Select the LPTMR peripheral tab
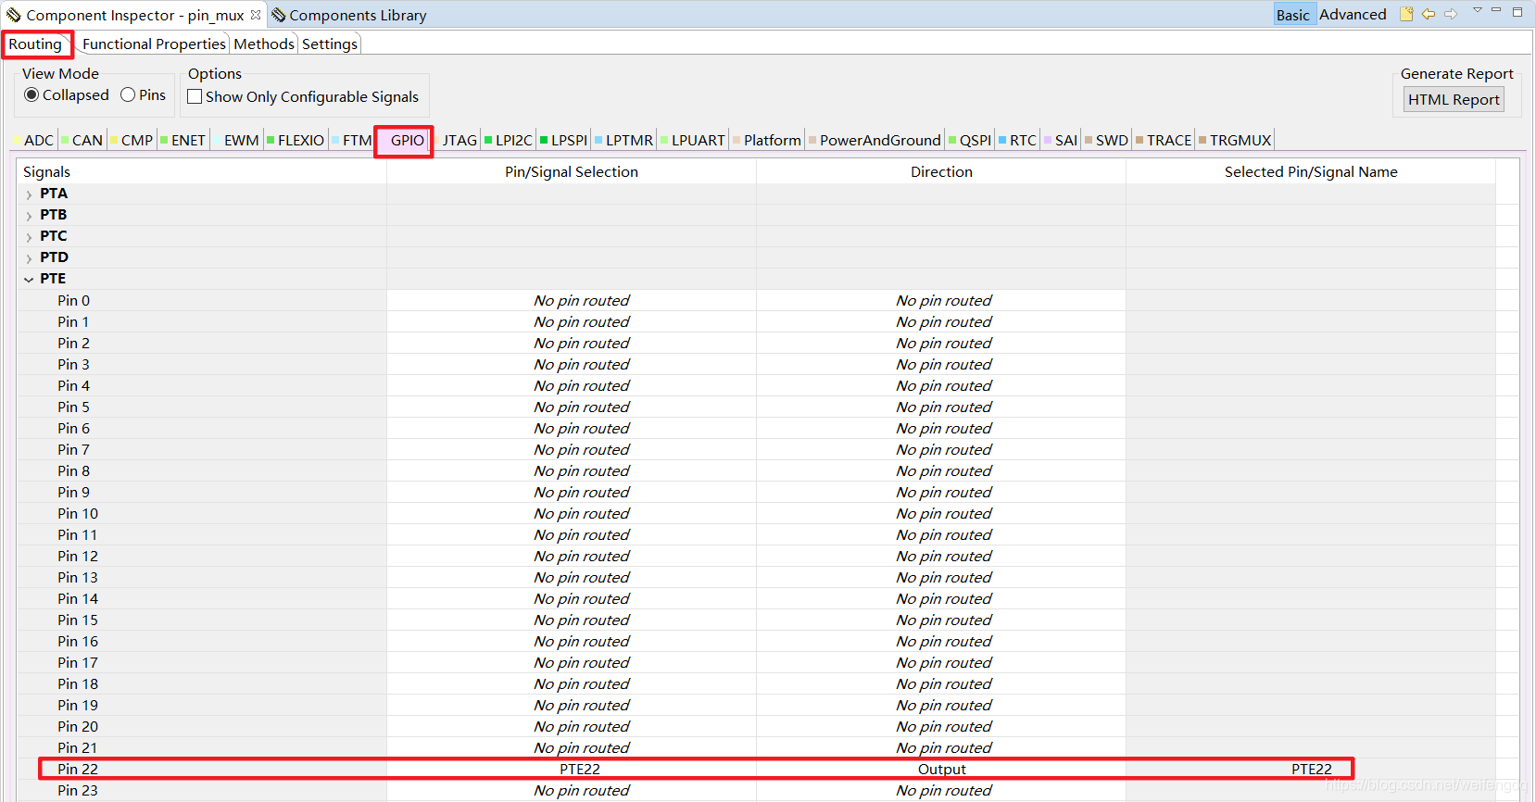 623,140
